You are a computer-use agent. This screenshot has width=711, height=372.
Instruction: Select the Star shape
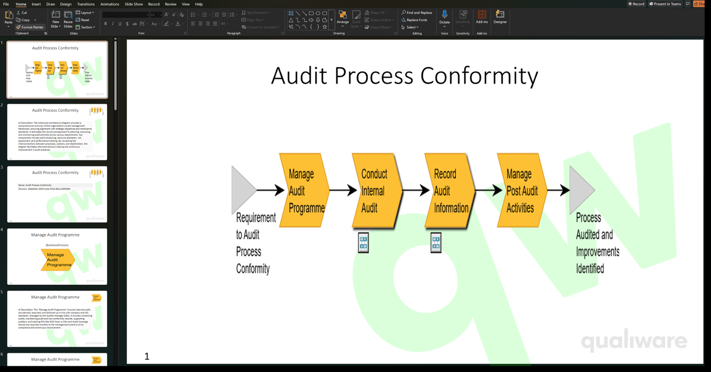tap(325, 27)
